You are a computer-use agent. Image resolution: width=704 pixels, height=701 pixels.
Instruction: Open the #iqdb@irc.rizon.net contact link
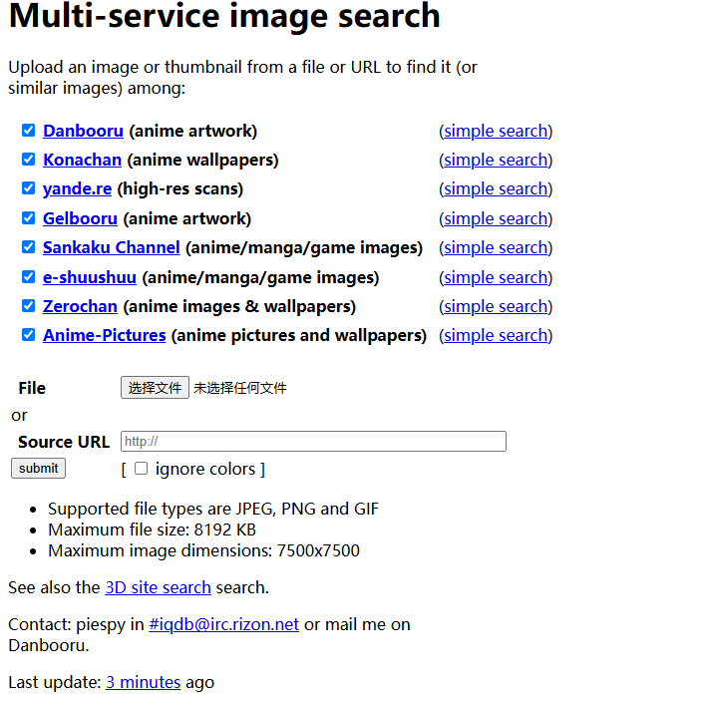(223, 624)
